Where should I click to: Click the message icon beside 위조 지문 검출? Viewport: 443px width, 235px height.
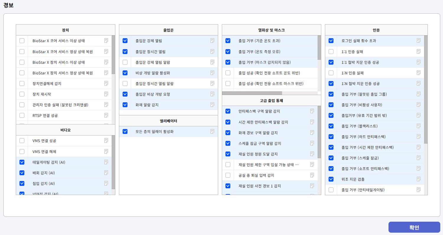(x=418, y=179)
